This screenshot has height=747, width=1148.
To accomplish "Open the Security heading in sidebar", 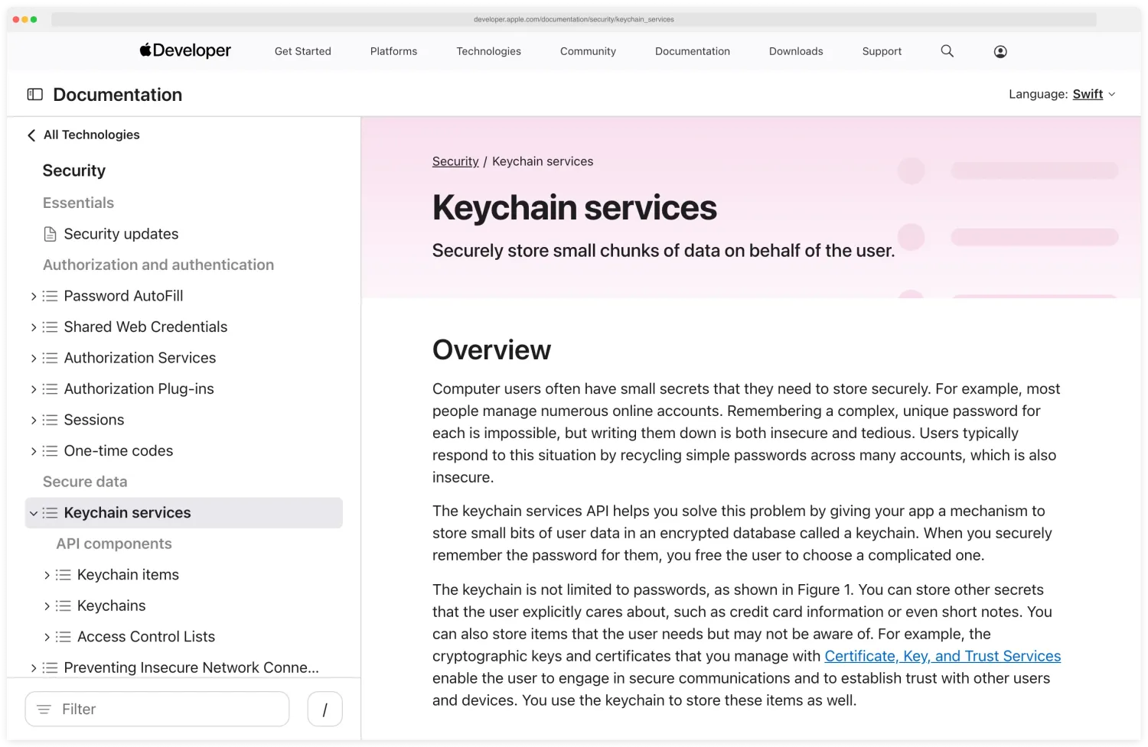I will 74,171.
